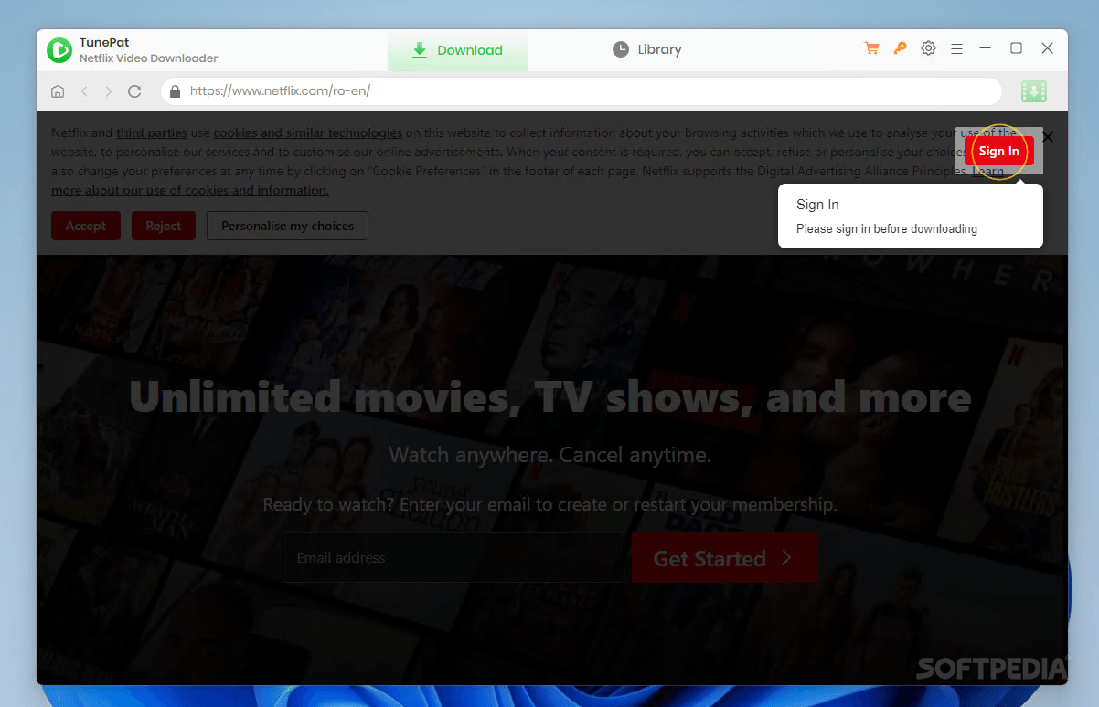Click the TunePat app logo
The width and height of the screenshot is (1099, 707).
click(x=59, y=50)
